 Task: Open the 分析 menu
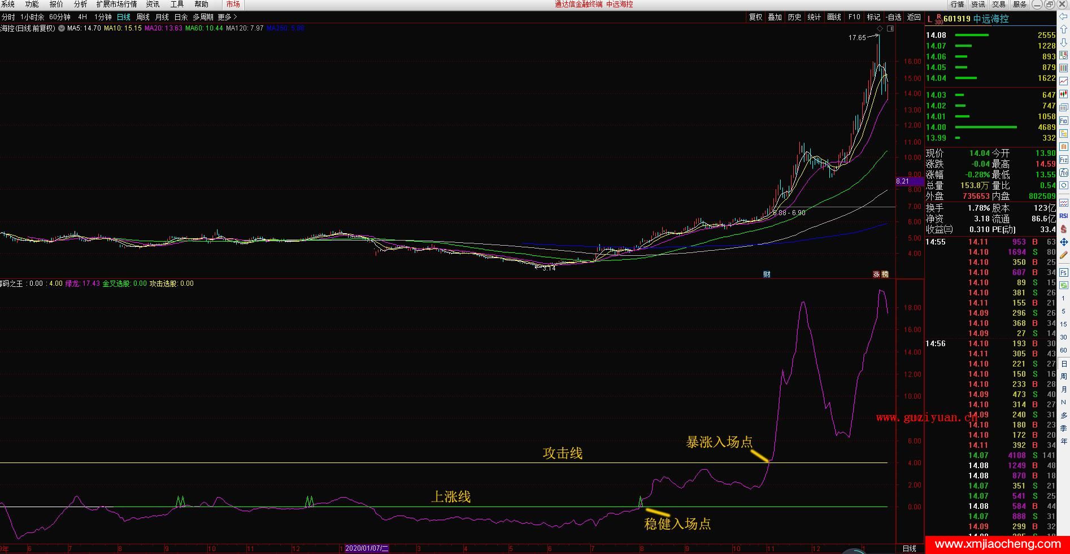pos(80,5)
